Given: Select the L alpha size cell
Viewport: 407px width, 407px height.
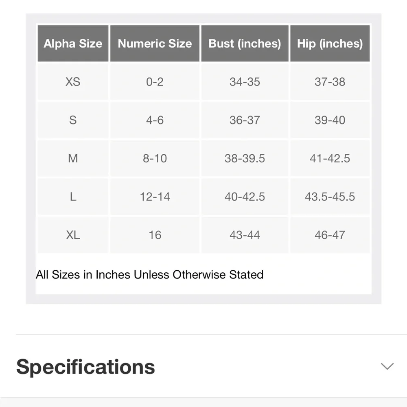Looking at the screenshot, I should (73, 197).
